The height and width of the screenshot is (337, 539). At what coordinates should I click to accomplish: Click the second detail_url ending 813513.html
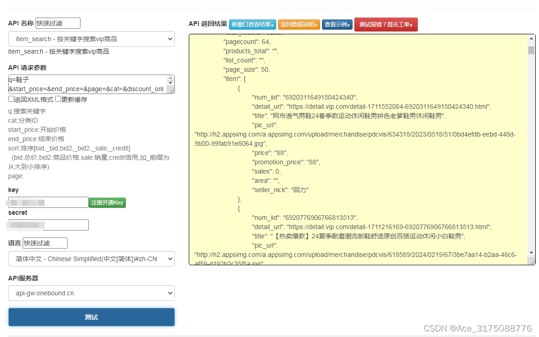[389, 227]
